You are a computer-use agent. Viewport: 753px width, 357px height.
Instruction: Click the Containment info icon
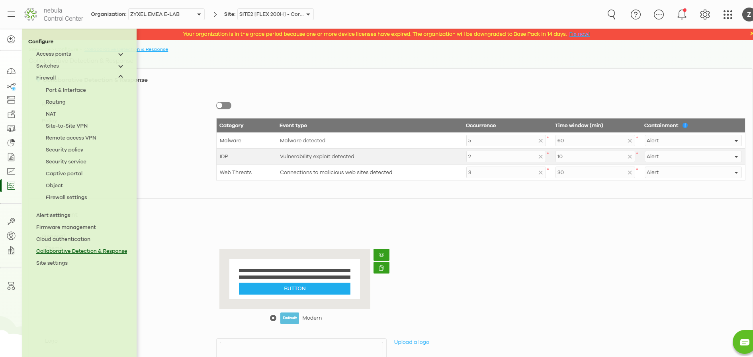click(685, 125)
